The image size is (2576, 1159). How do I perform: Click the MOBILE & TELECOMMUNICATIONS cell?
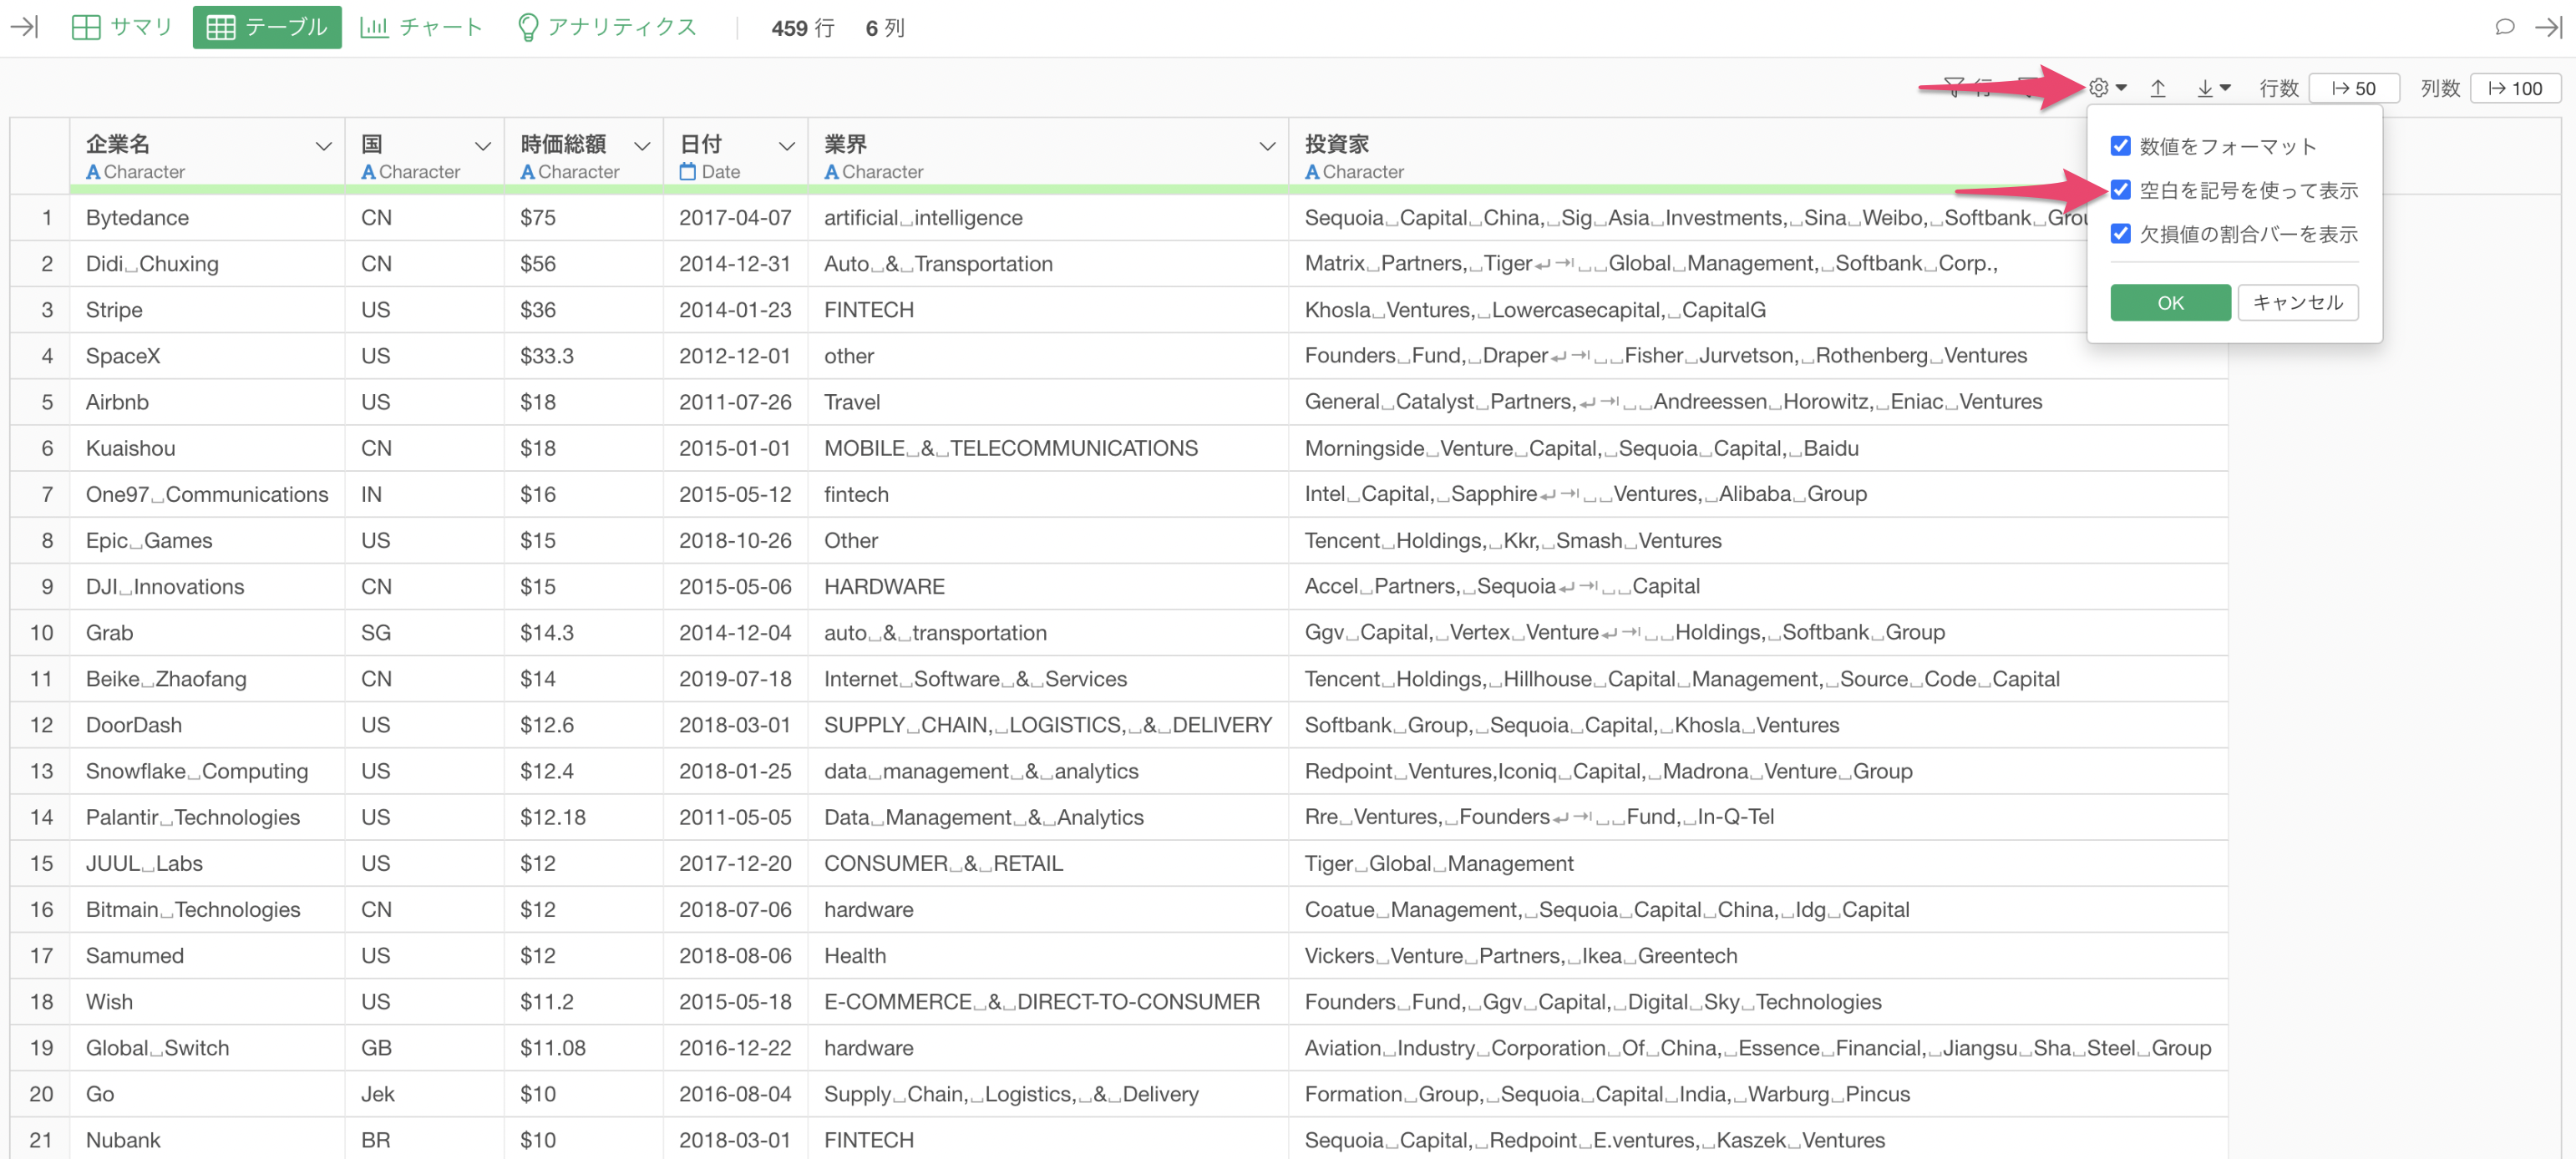[1048, 448]
